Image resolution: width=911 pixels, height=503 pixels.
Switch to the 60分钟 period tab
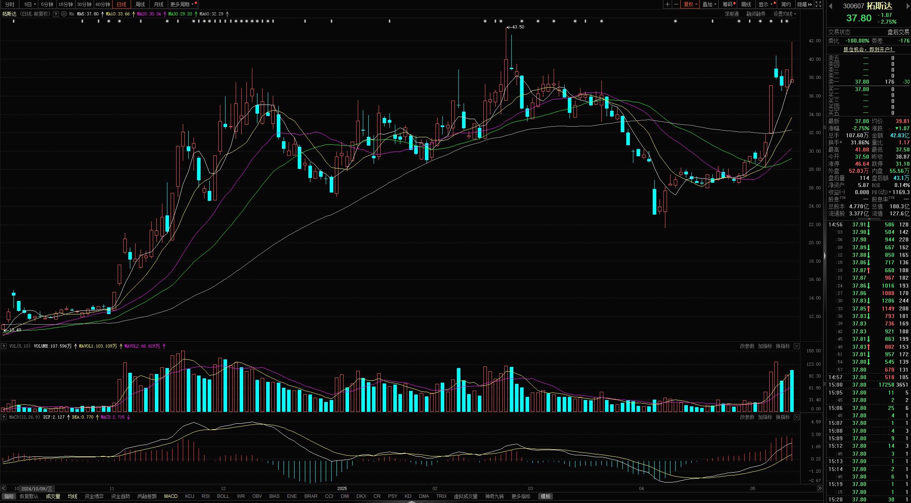click(103, 4)
